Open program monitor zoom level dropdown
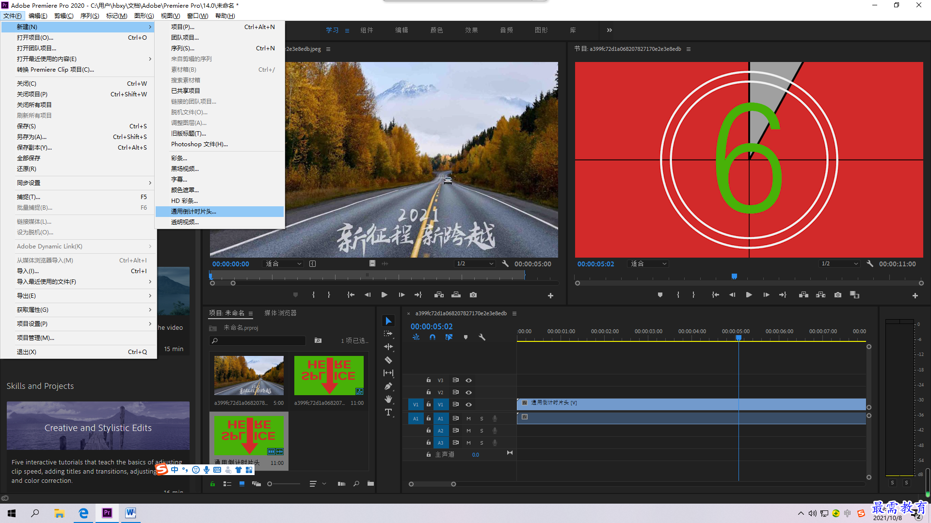 pos(648,264)
